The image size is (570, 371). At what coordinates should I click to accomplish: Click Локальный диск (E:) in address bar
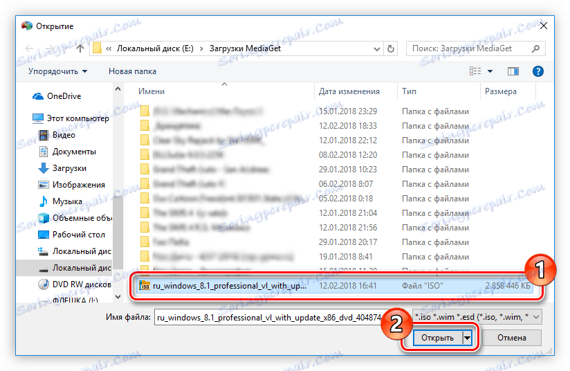coord(155,48)
